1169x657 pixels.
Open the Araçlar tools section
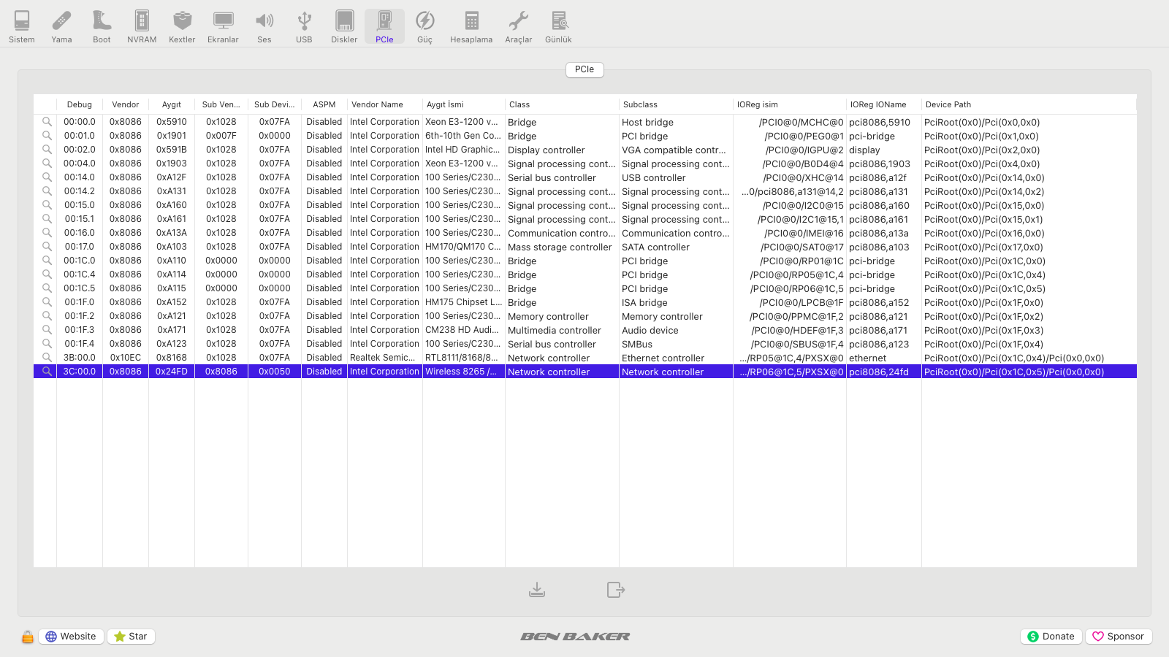(x=518, y=27)
